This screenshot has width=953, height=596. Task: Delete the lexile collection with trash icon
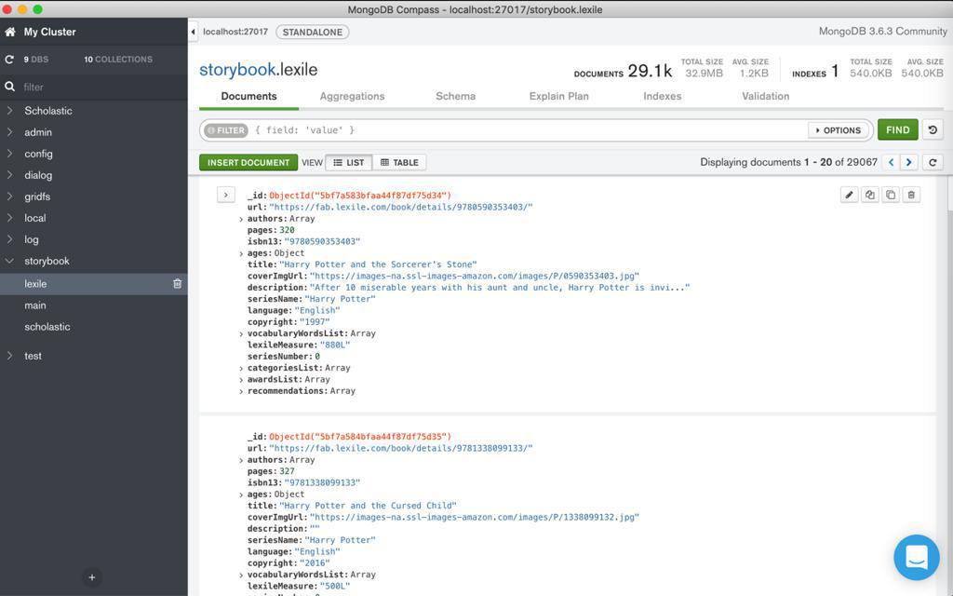(x=177, y=283)
